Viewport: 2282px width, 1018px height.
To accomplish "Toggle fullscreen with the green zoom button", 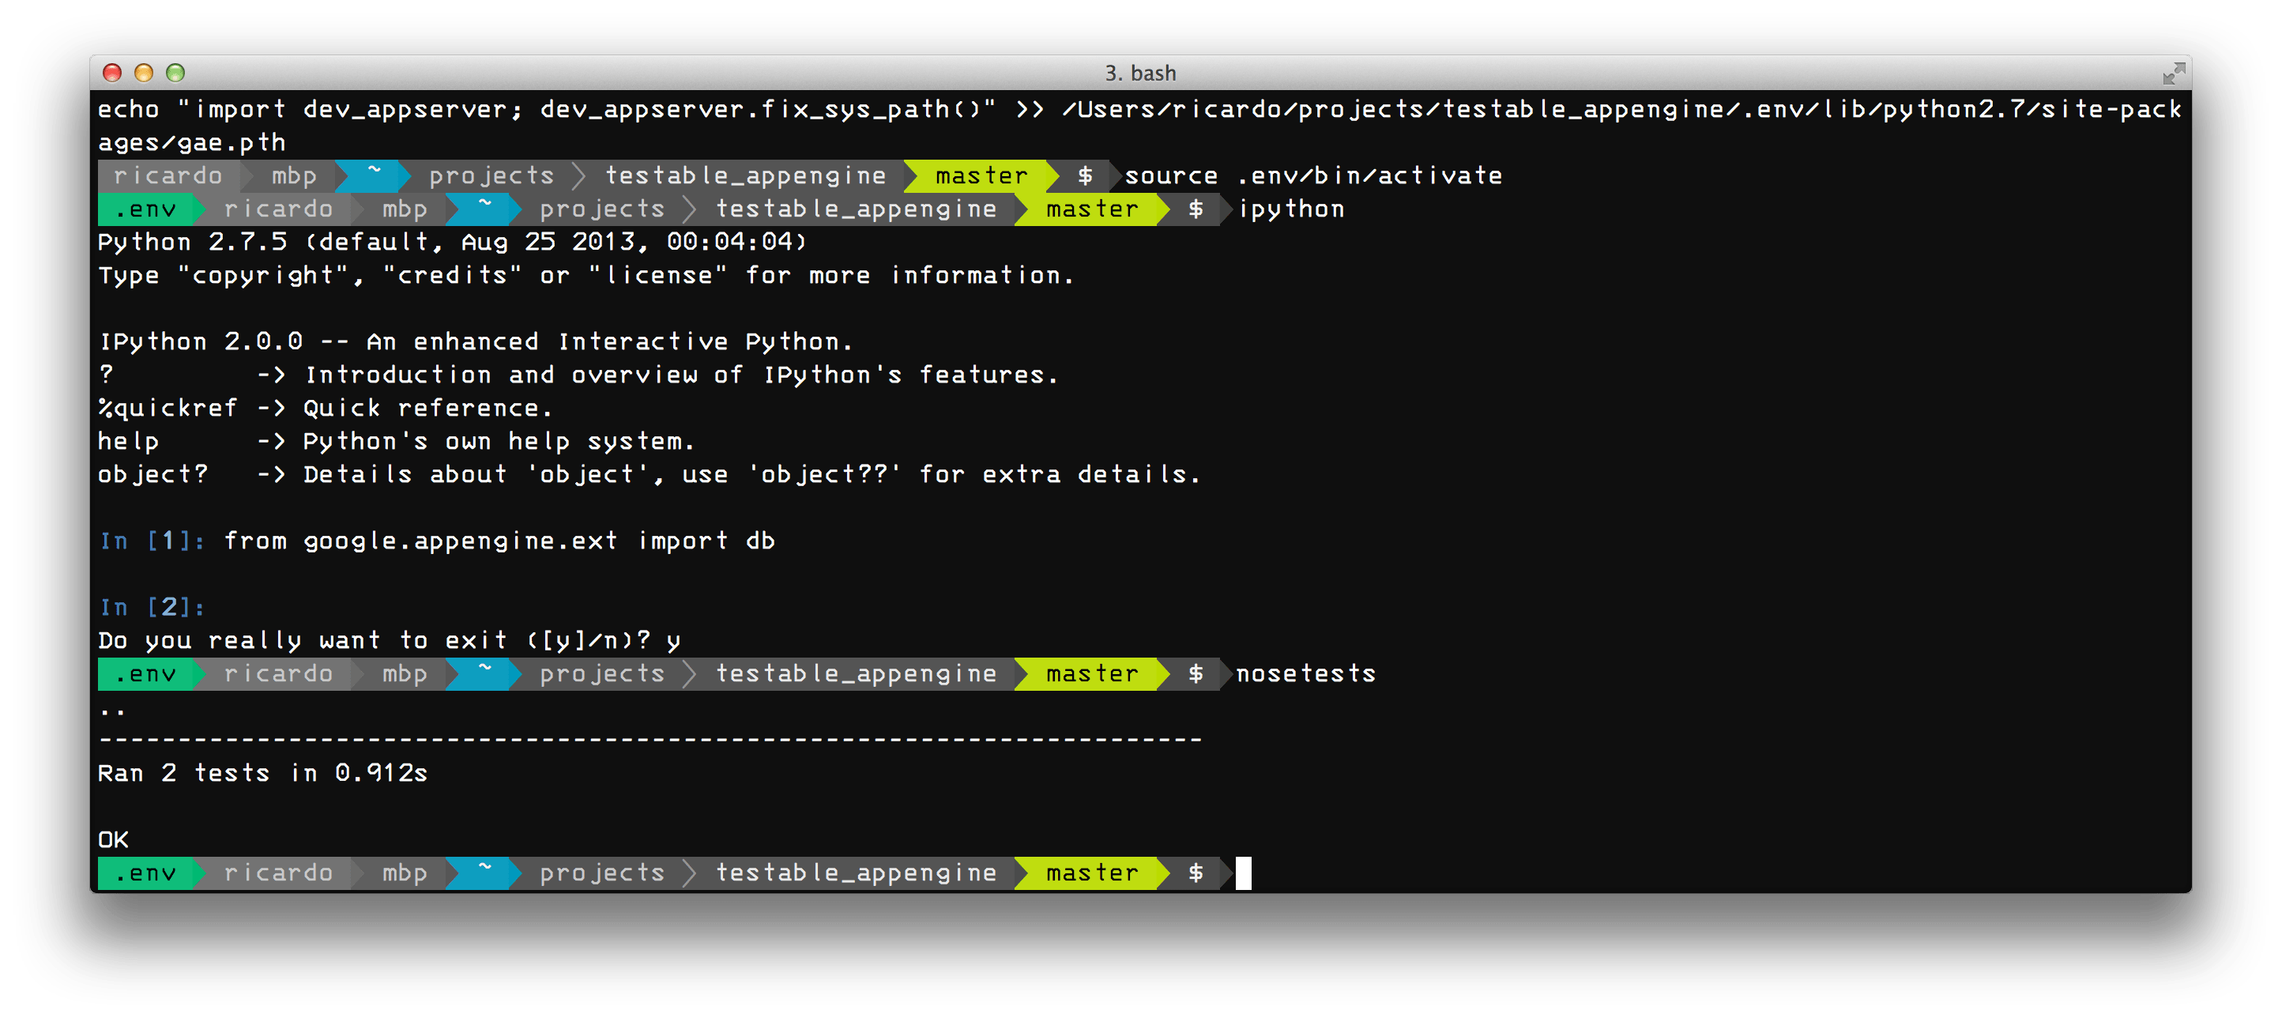I will (176, 73).
